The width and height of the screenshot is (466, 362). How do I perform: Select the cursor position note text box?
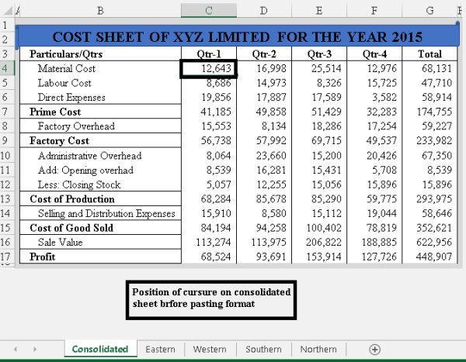coord(211,299)
